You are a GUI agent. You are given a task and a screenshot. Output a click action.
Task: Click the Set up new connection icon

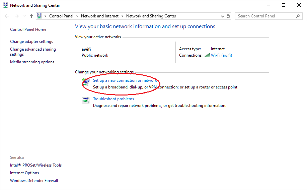point(86,81)
